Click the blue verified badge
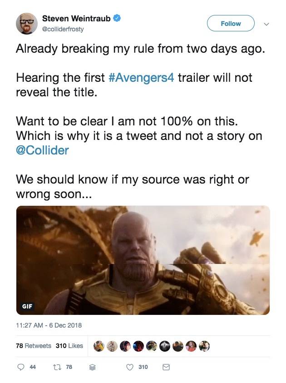The height and width of the screenshot is (383, 286). (x=117, y=18)
